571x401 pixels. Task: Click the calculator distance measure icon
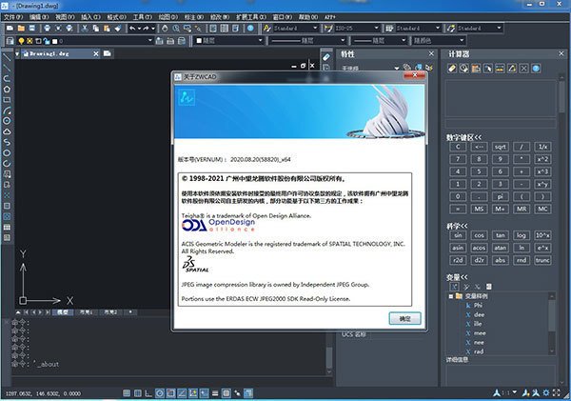(x=500, y=69)
